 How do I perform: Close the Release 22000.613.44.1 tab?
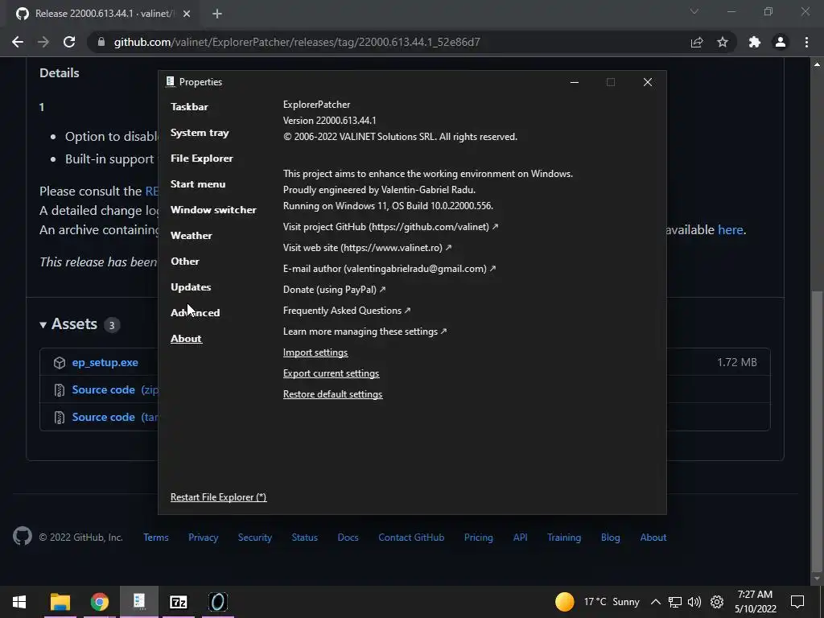coord(187,14)
